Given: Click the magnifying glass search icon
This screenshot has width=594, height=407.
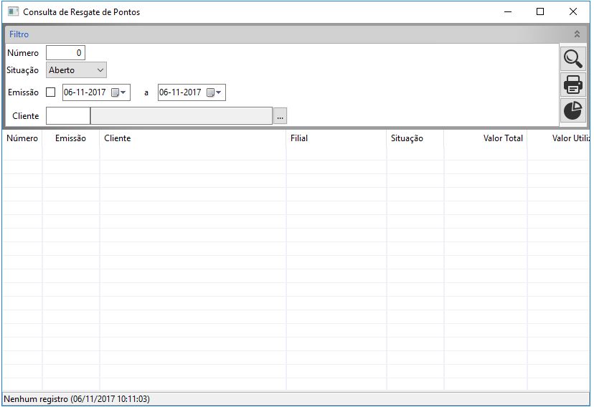Looking at the screenshot, I should (572, 59).
